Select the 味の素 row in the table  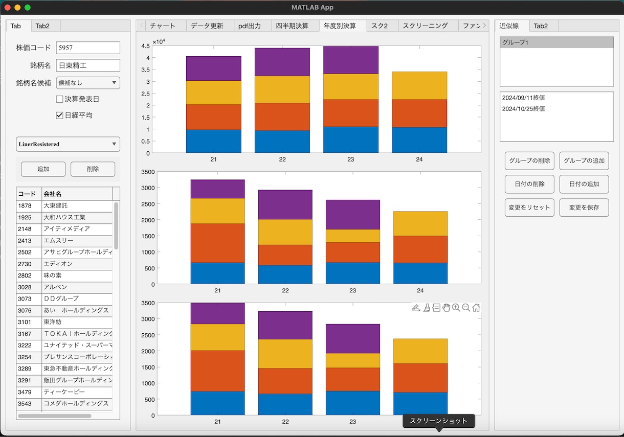click(x=64, y=275)
